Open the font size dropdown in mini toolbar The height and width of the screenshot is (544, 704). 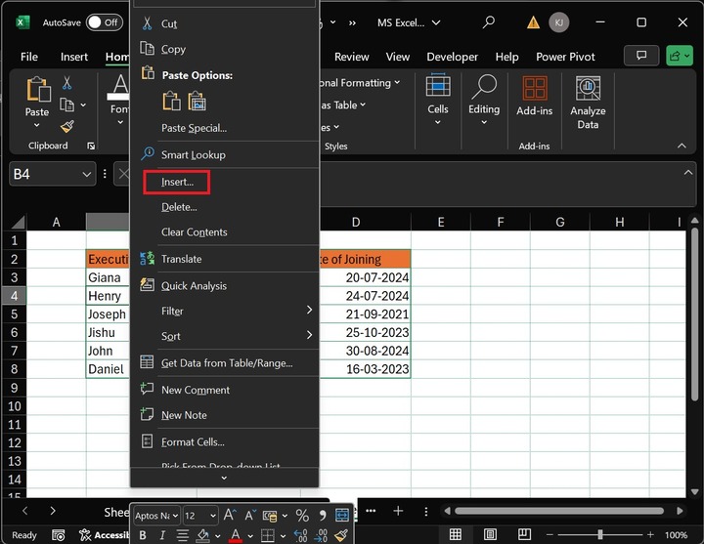pos(213,515)
